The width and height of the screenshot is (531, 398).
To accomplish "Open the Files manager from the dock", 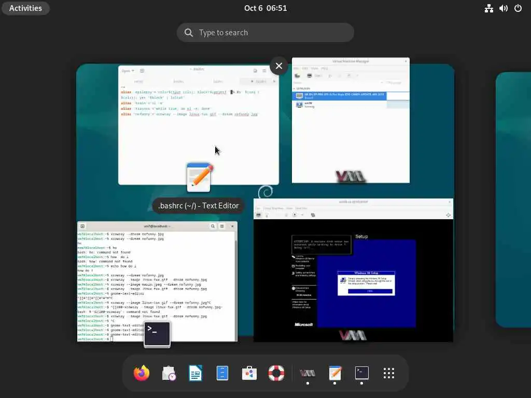I will tap(222, 373).
